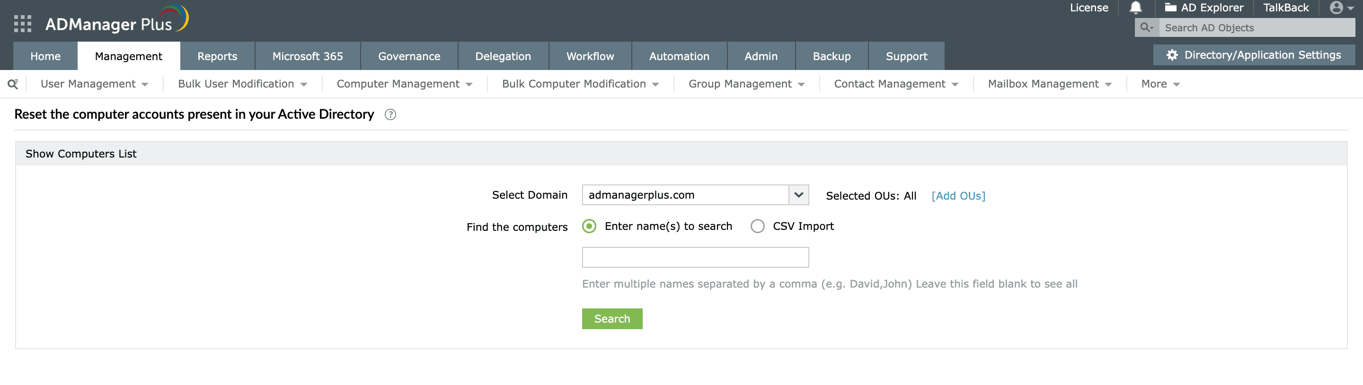Click the Add OUs link
The width and height of the screenshot is (1363, 385).
click(958, 196)
